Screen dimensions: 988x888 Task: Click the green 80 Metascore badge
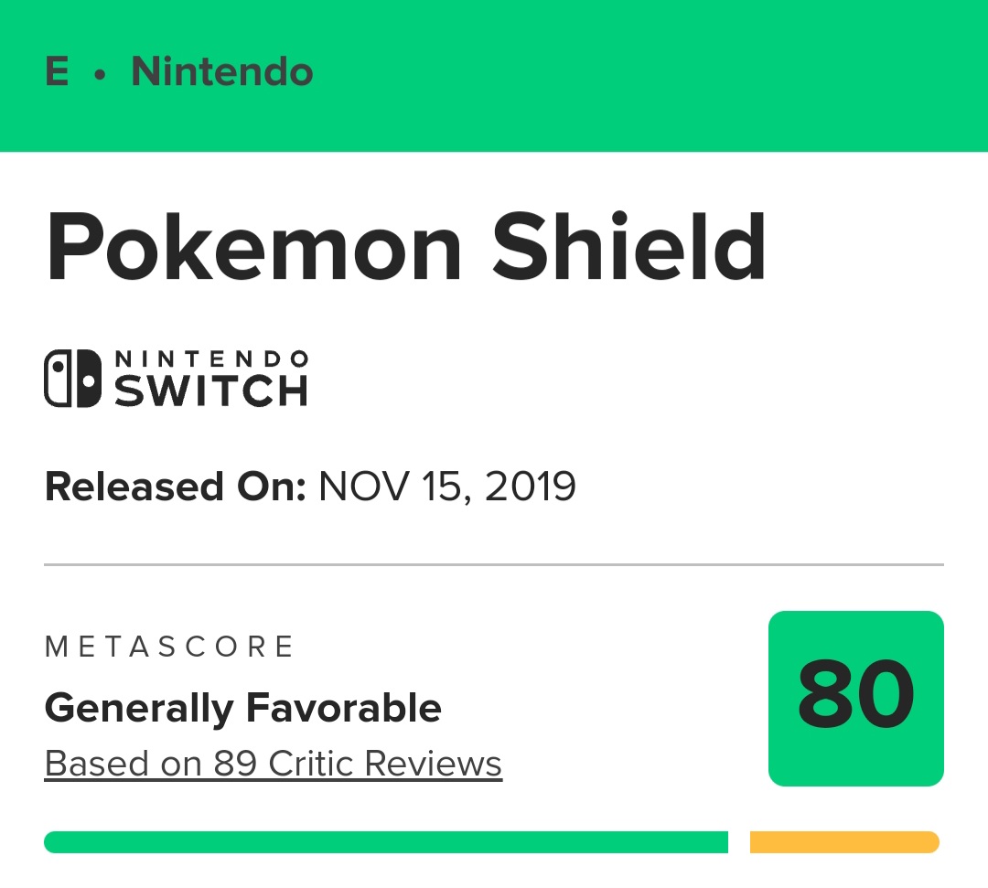[x=855, y=699]
